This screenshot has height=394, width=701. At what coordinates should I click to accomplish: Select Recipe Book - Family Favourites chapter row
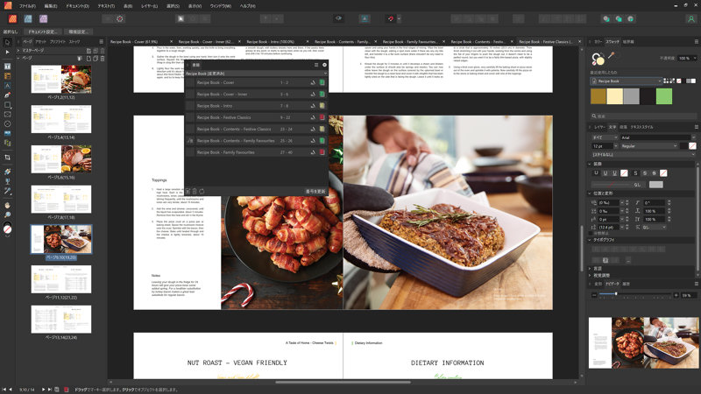(255, 152)
